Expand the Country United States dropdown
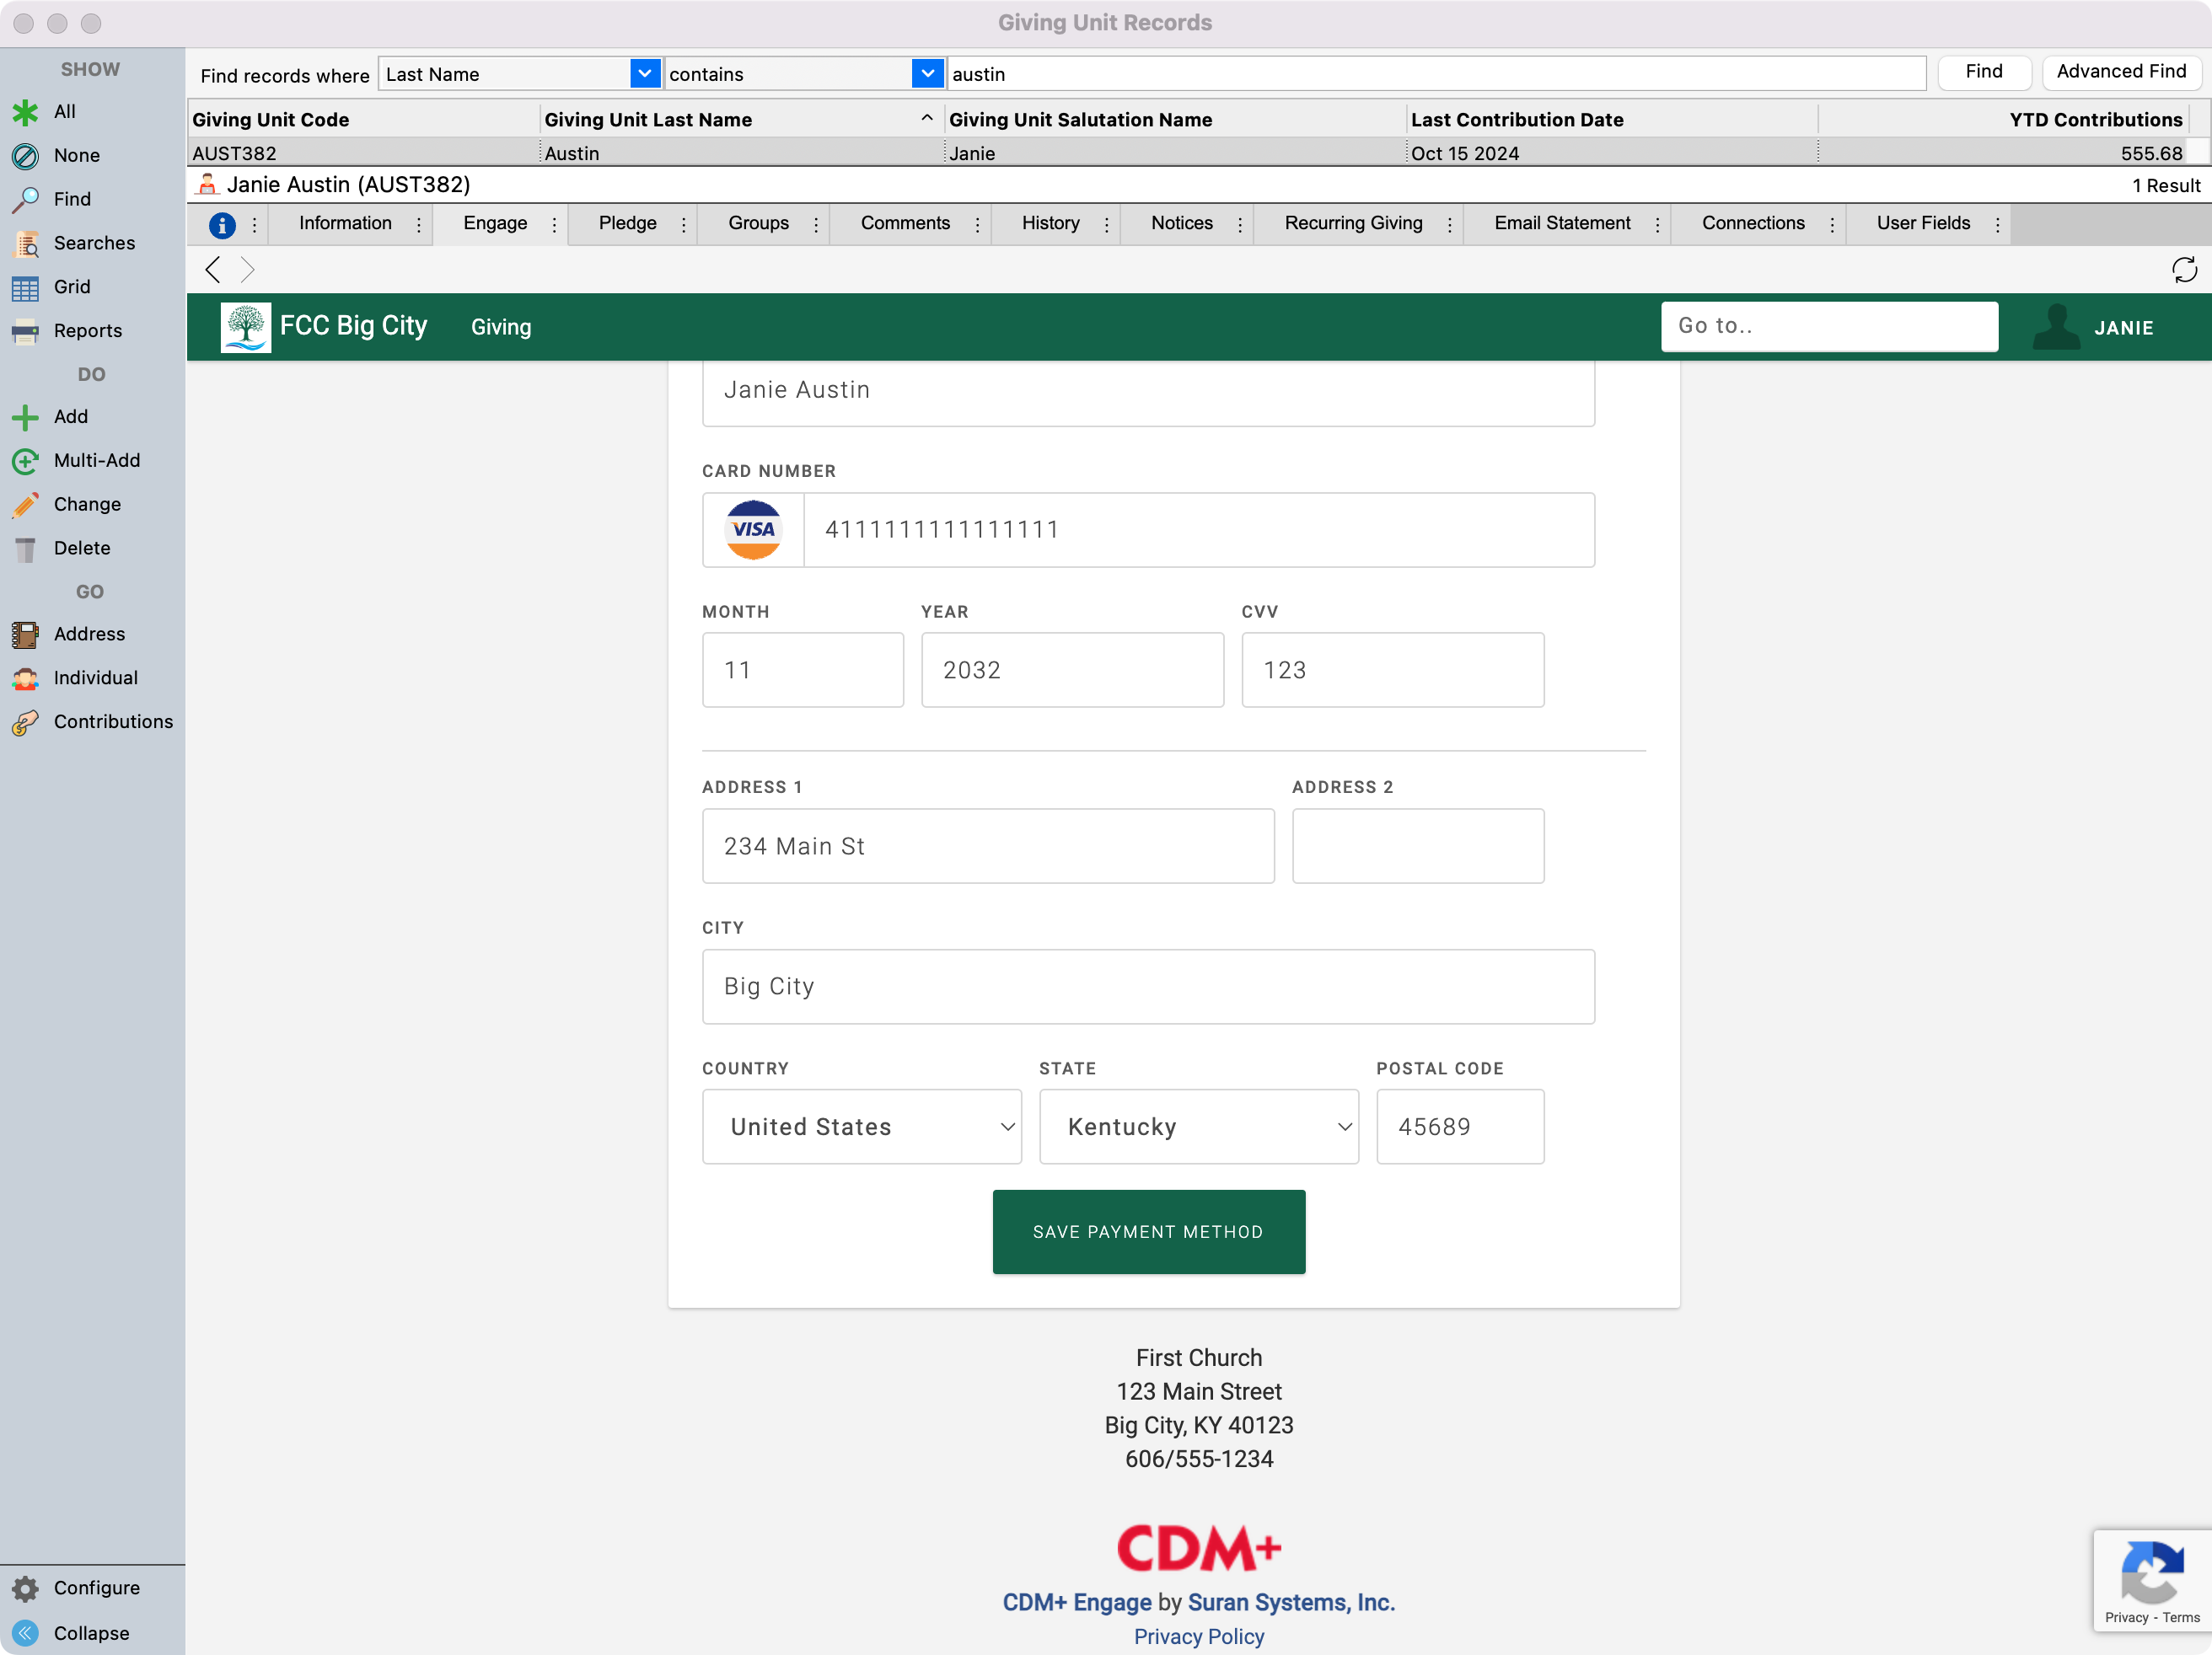 pyautogui.click(x=861, y=1127)
